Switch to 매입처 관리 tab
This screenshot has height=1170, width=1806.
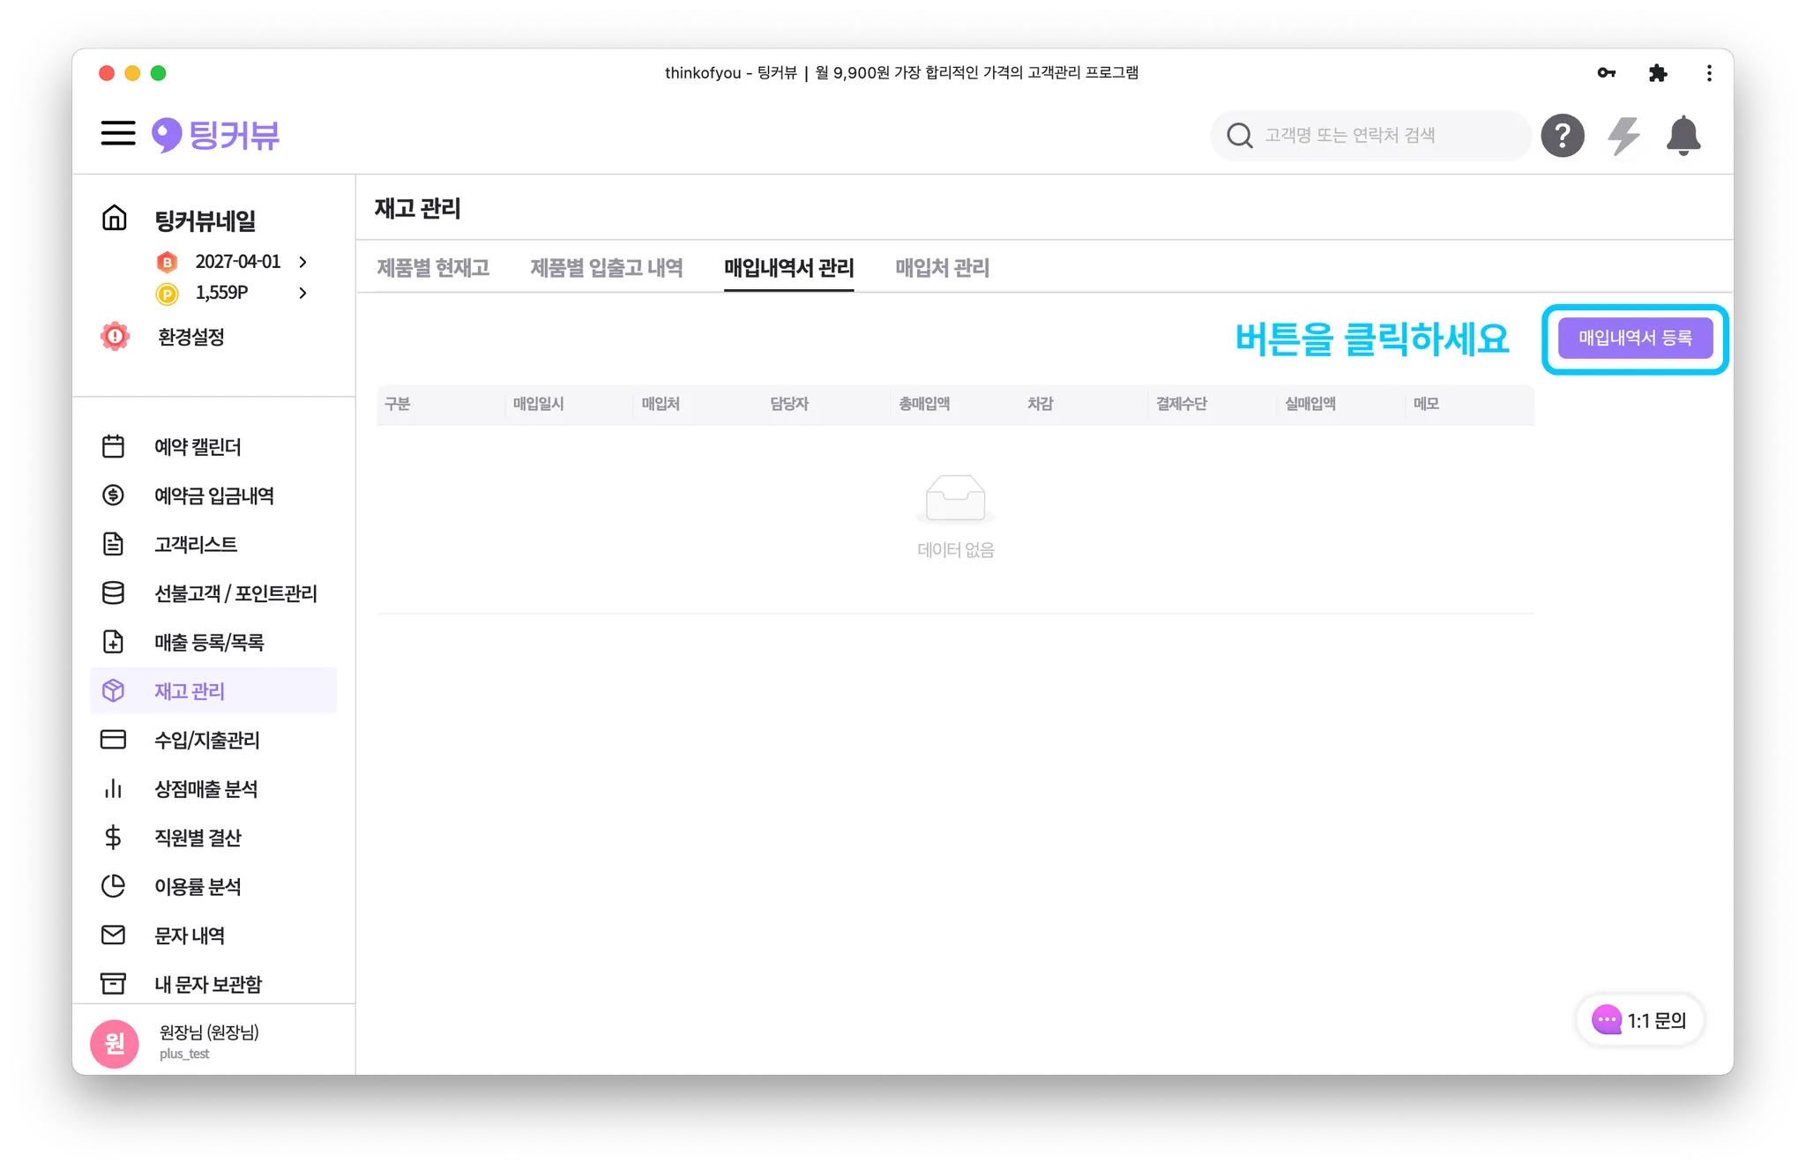click(x=942, y=268)
